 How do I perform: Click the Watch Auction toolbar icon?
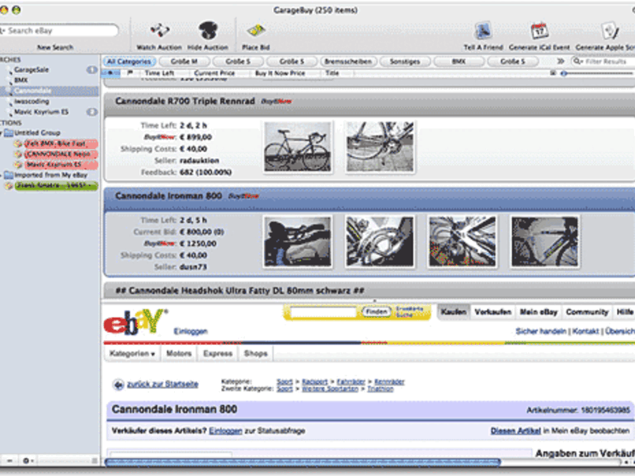coord(159,30)
